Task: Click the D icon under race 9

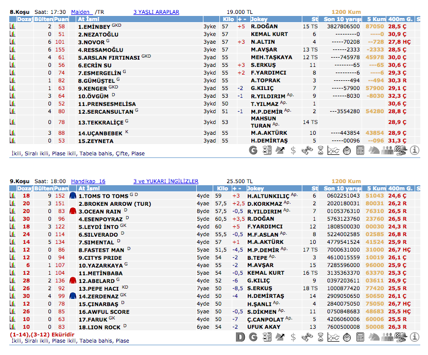Action: pyautogui.click(x=239, y=338)
